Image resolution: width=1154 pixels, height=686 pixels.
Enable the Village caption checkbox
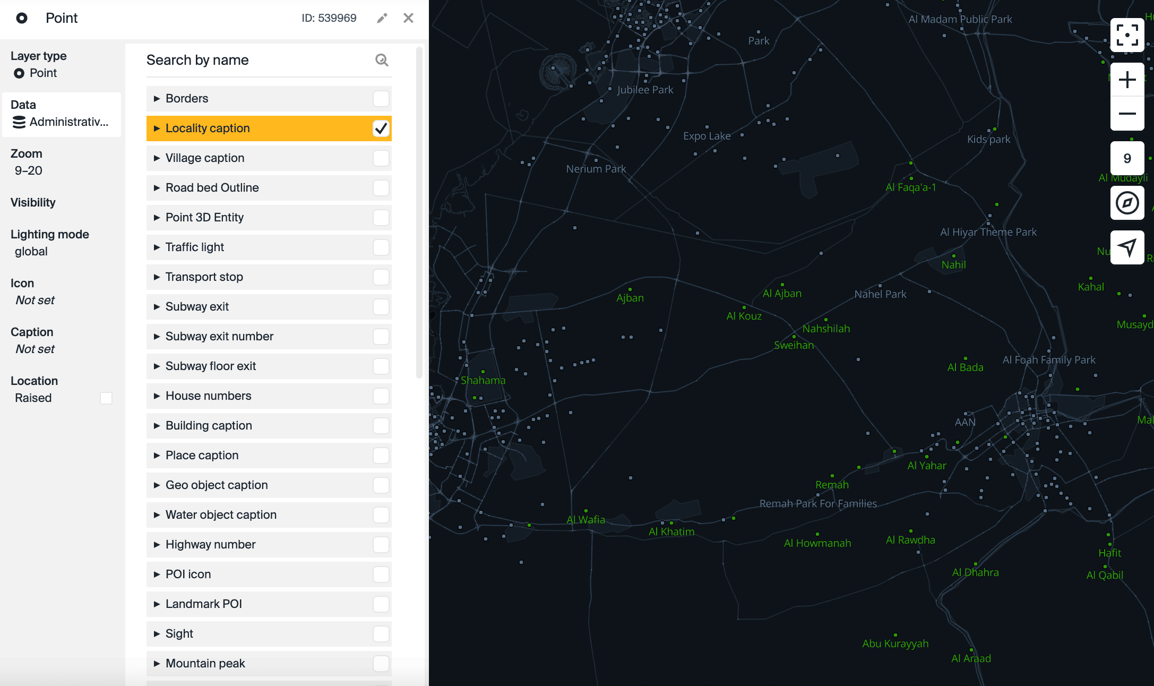[381, 158]
